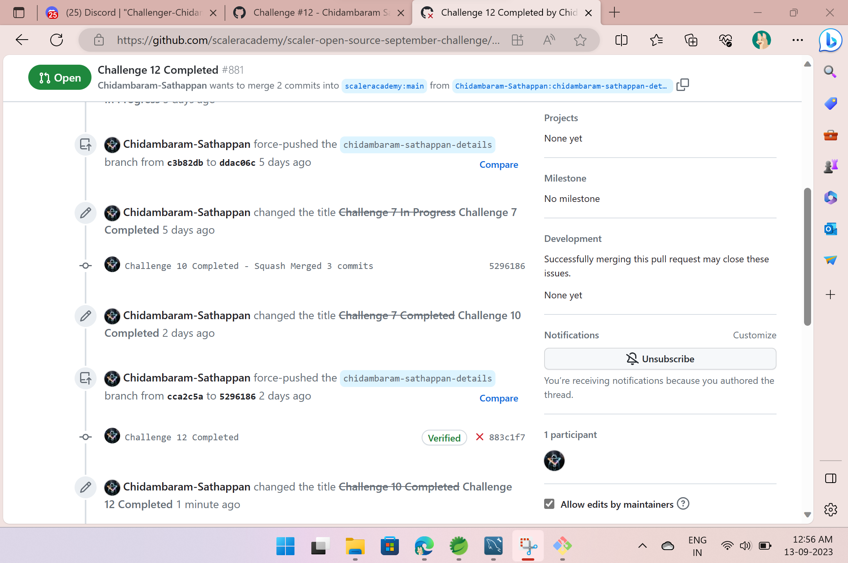Open the Collections panel in Edge
This screenshot has width=848, height=563.
pos(691,40)
